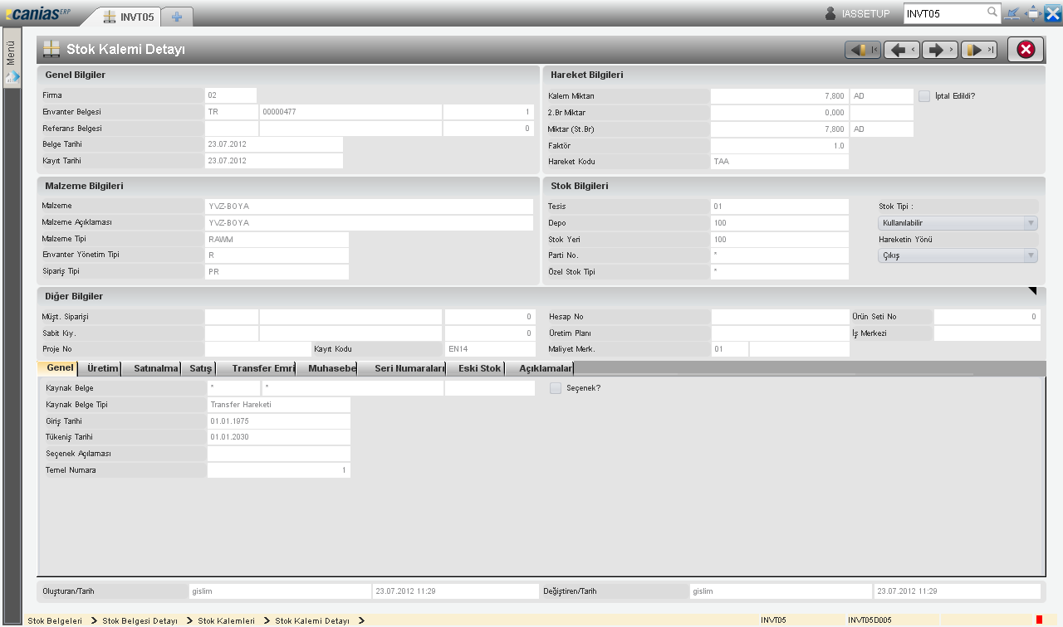
Task: Click the IASSETUP user icon
Action: click(830, 13)
